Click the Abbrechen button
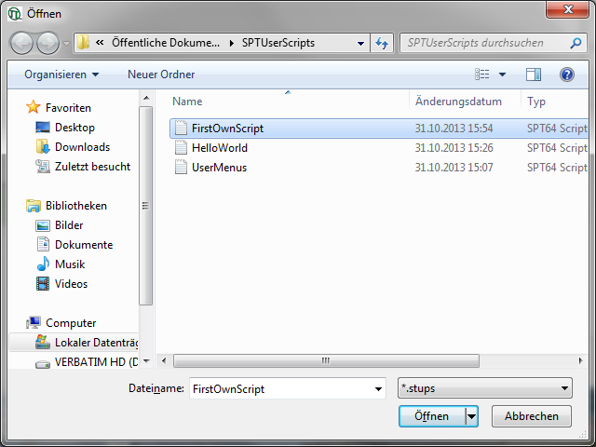 coord(531,416)
